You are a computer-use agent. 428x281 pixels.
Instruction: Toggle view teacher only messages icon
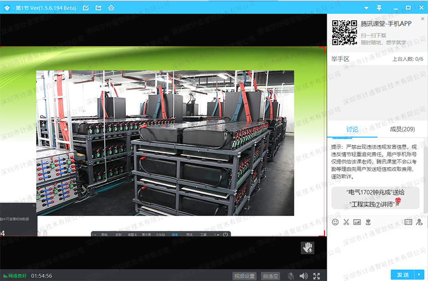point(419,222)
